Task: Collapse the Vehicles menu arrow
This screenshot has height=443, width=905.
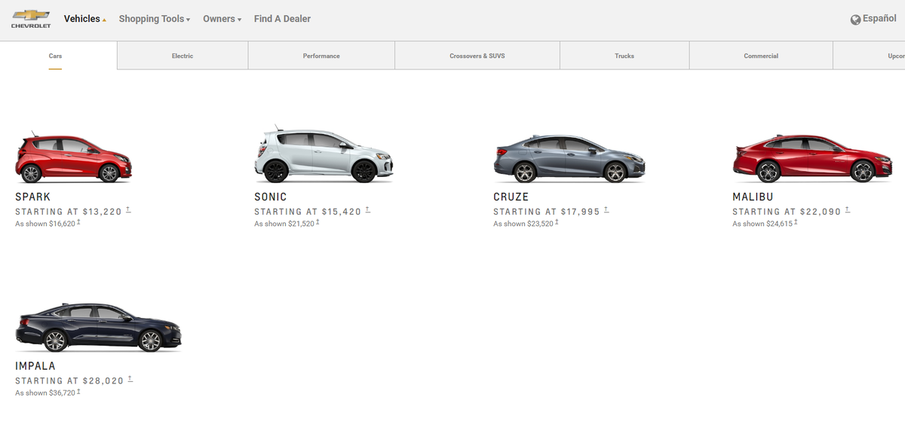Action: [103, 19]
